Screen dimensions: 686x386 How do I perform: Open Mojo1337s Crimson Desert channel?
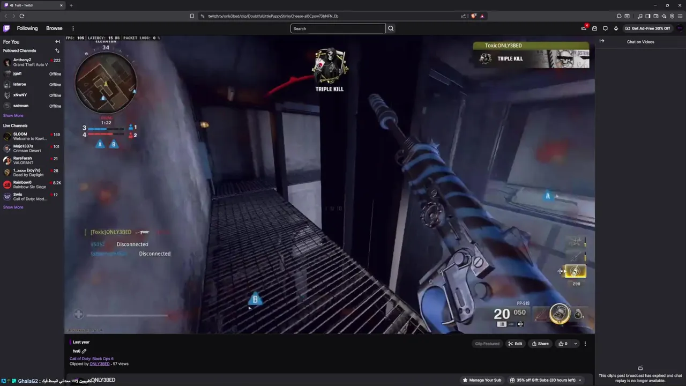tap(31, 149)
